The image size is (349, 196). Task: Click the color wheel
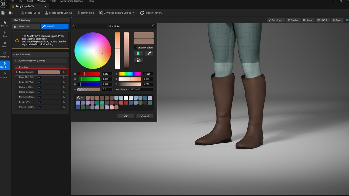click(x=93, y=51)
